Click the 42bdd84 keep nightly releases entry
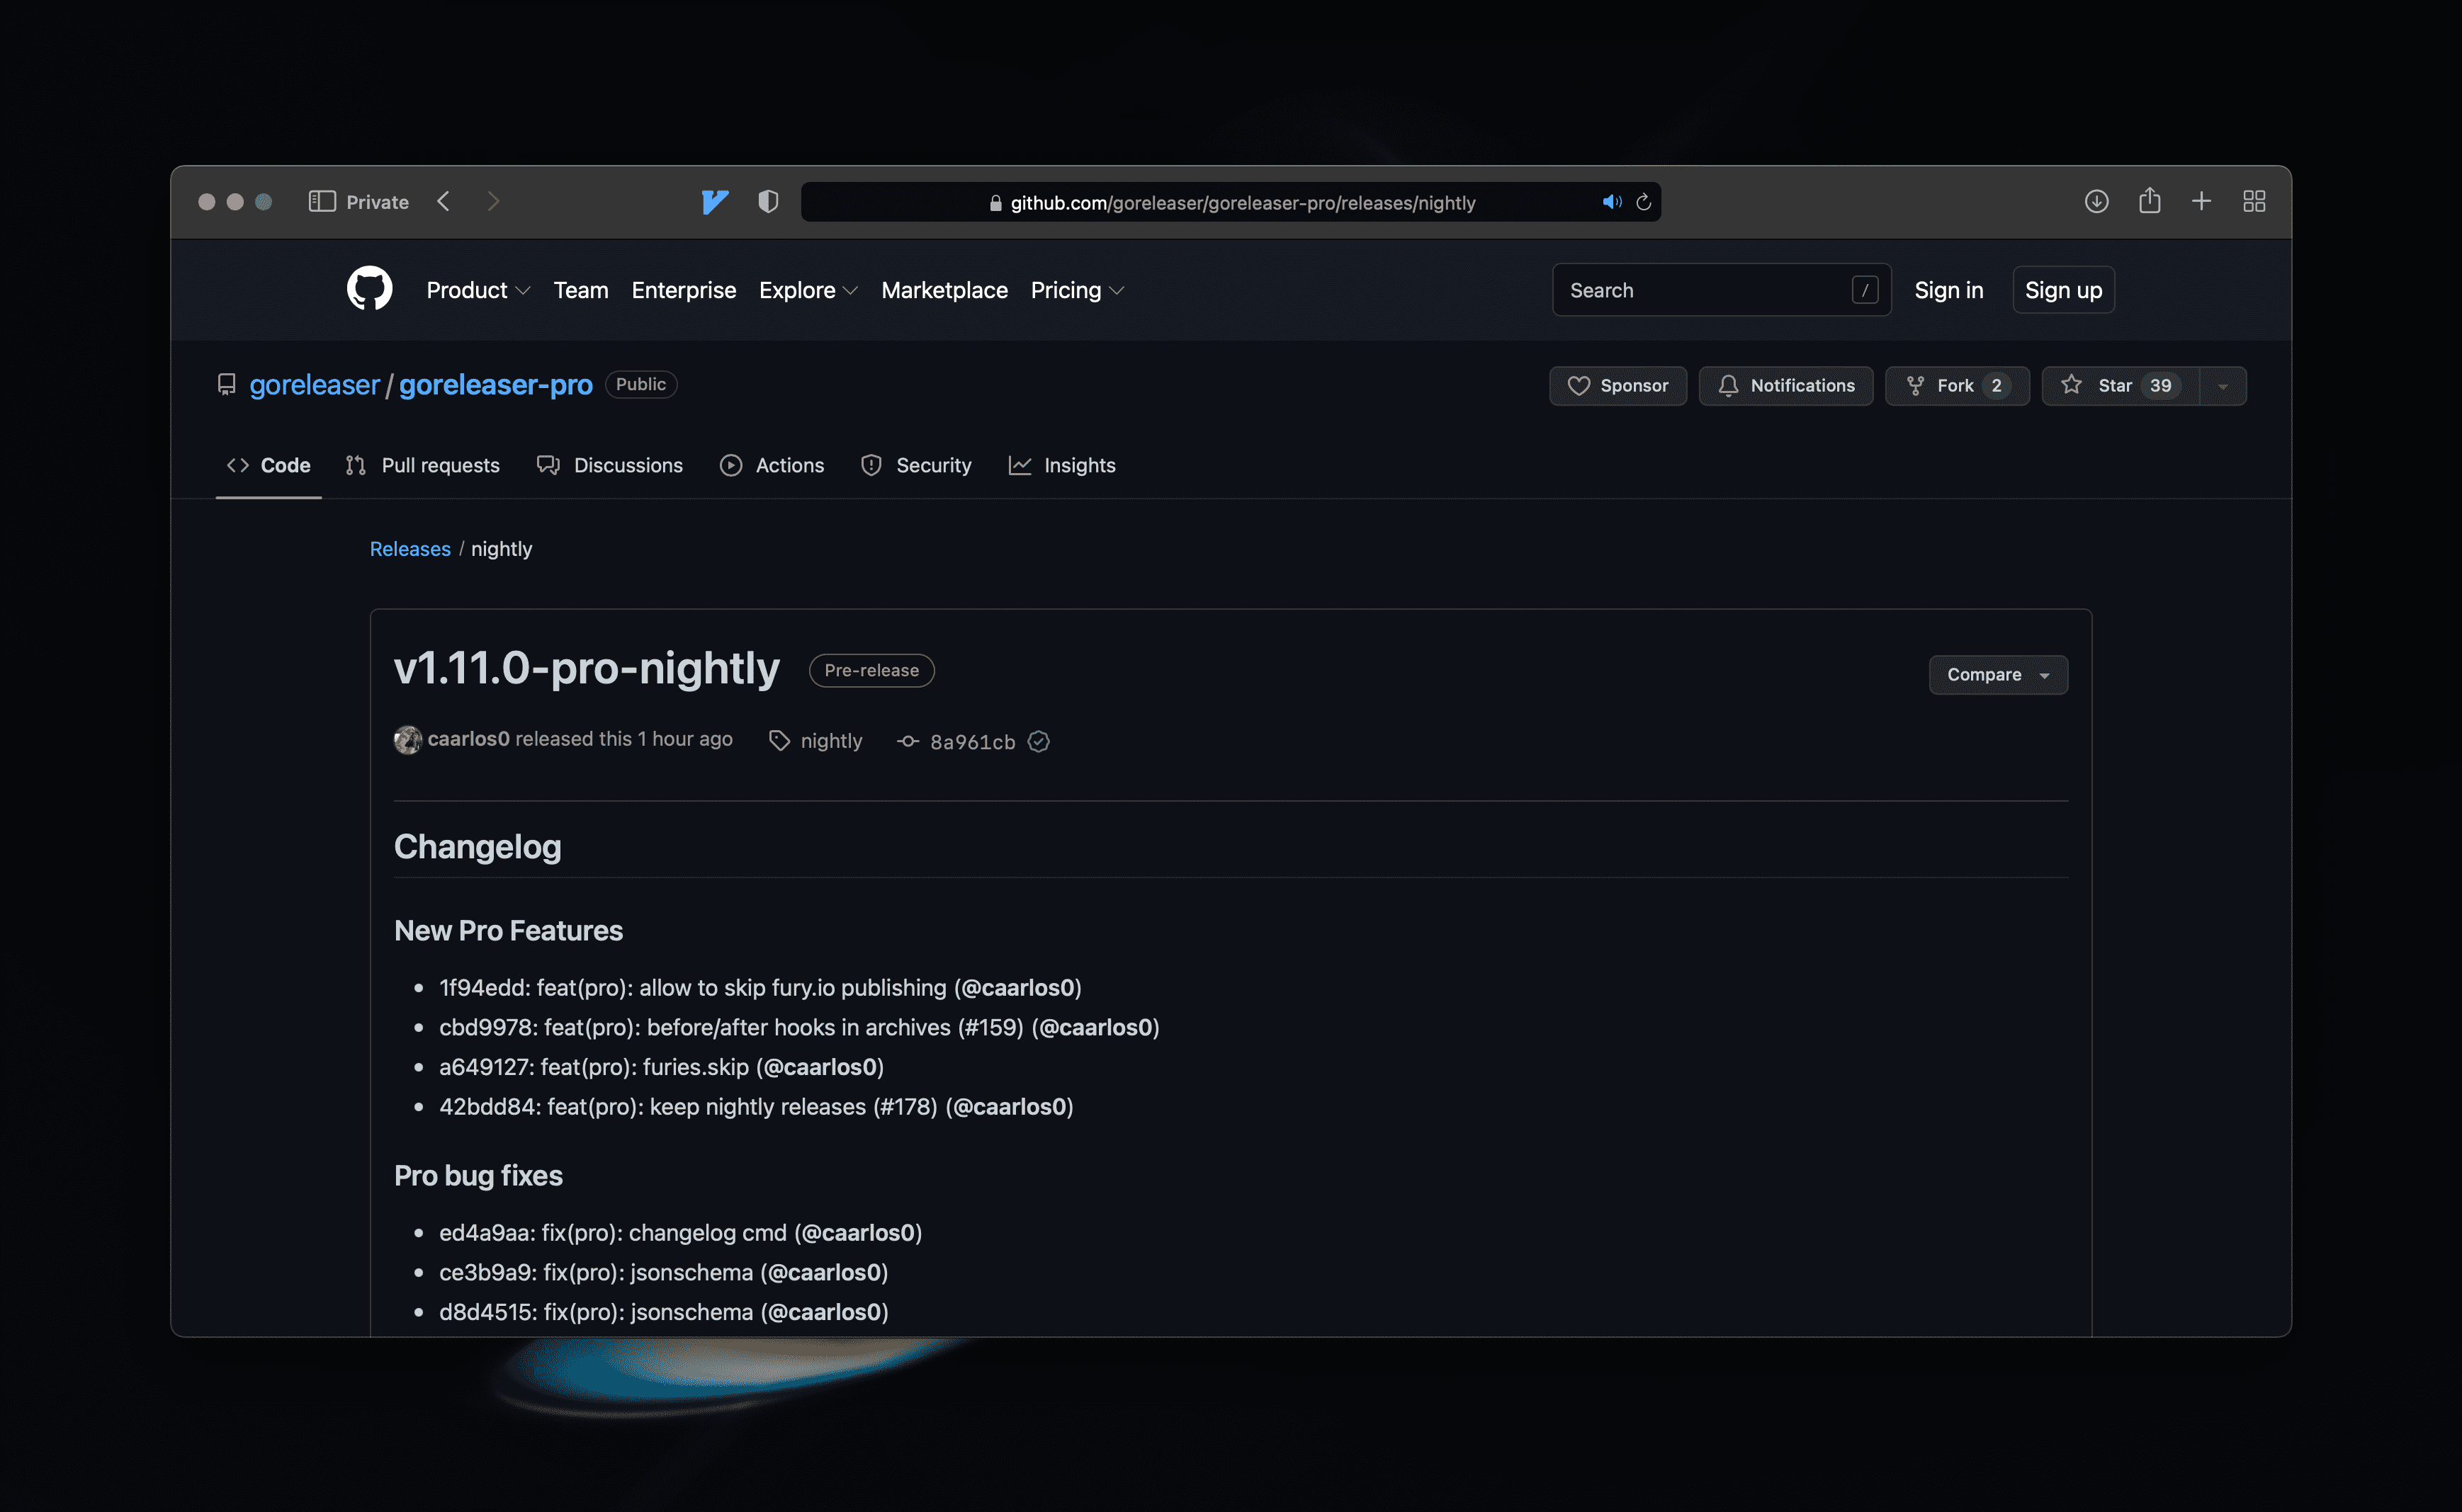 coord(756,1107)
